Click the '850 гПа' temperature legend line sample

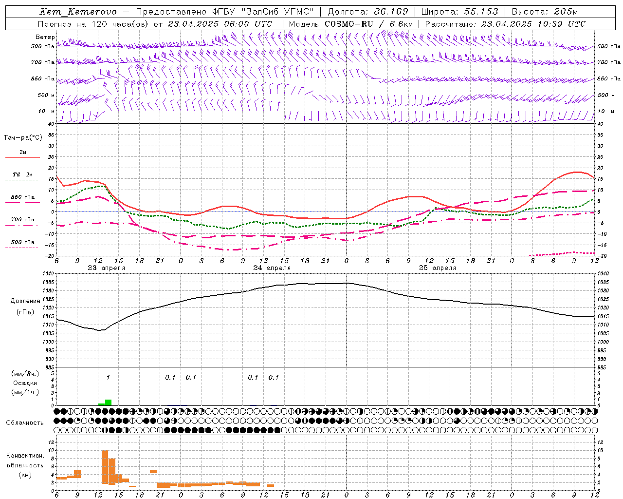[x=22, y=202]
